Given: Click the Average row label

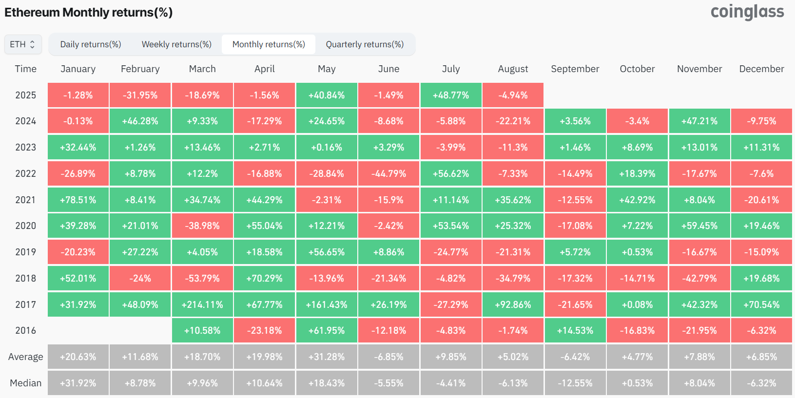Looking at the screenshot, I should 25,357.
